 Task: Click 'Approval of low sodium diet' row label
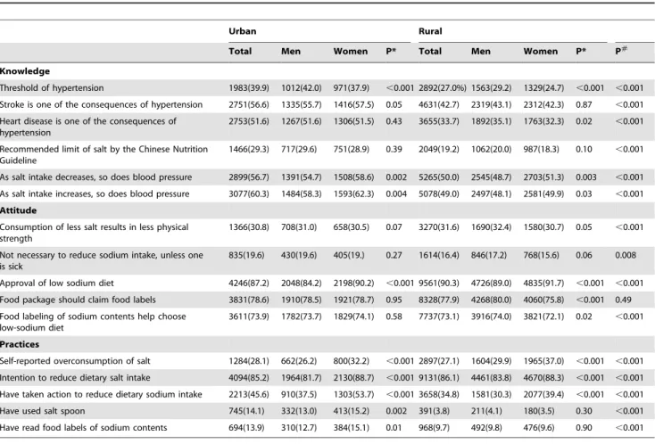pyautogui.click(x=57, y=284)
